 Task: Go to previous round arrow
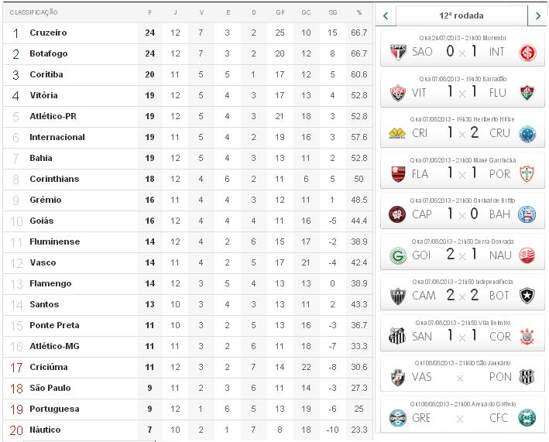(386, 15)
